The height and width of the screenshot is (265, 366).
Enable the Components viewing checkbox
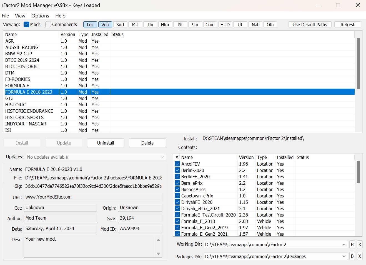coord(48,24)
